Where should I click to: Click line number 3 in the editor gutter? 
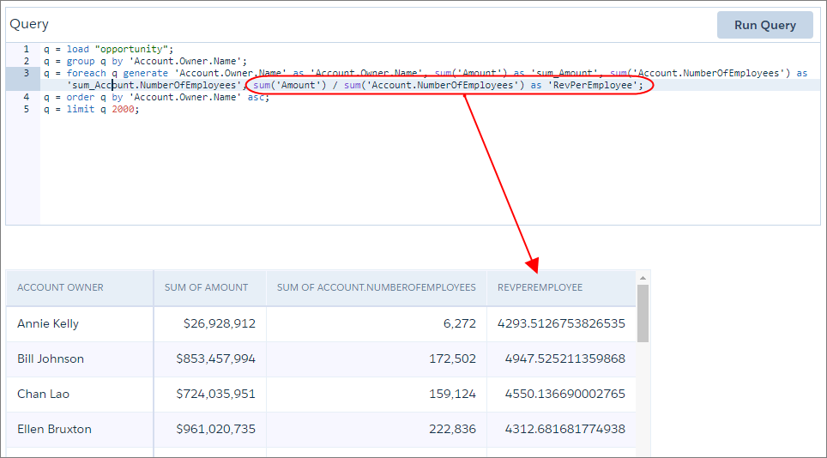coord(26,73)
